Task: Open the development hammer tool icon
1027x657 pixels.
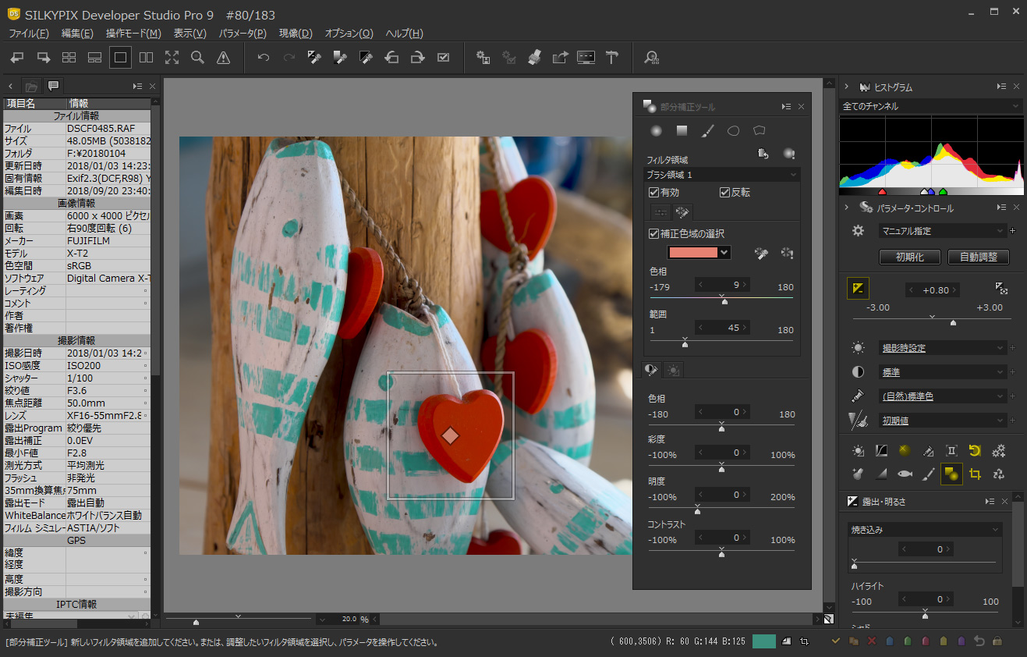Action: (612, 57)
